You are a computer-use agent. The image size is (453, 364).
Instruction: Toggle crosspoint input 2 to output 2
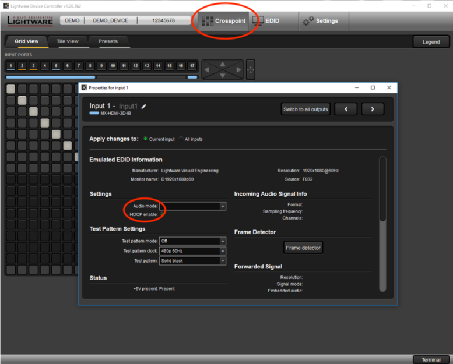click(22, 100)
